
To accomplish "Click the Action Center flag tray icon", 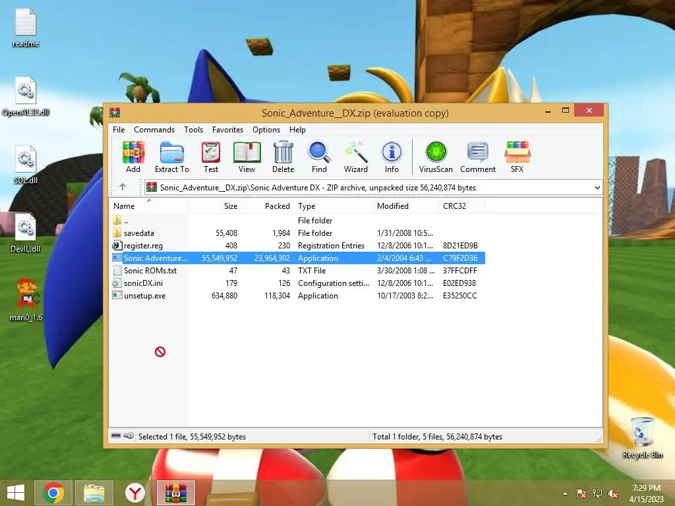I will 581,493.
